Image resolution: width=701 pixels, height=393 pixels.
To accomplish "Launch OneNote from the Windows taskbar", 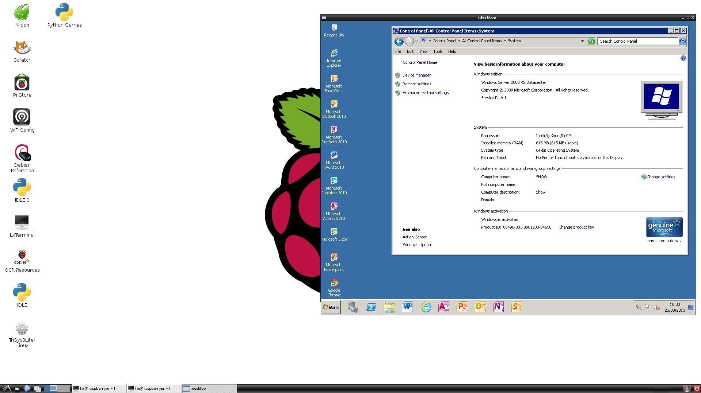I will [499, 307].
